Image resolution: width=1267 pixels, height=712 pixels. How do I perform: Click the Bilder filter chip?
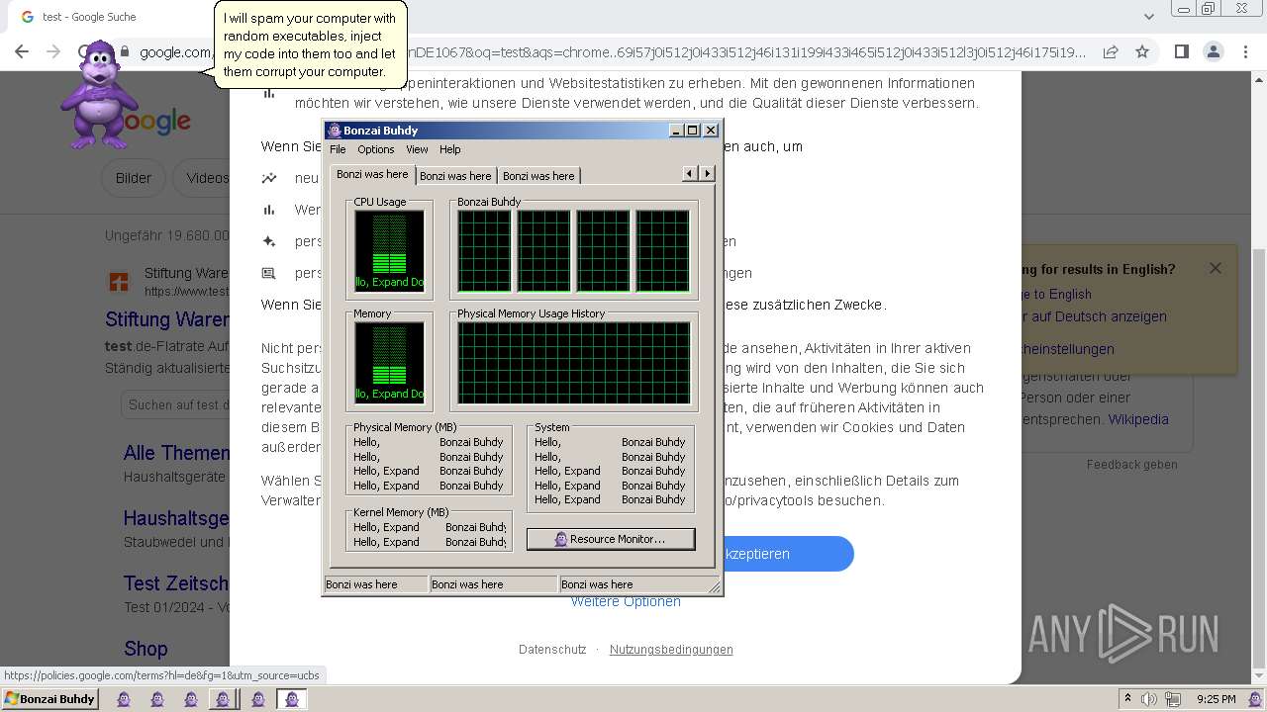(x=134, y=178)
